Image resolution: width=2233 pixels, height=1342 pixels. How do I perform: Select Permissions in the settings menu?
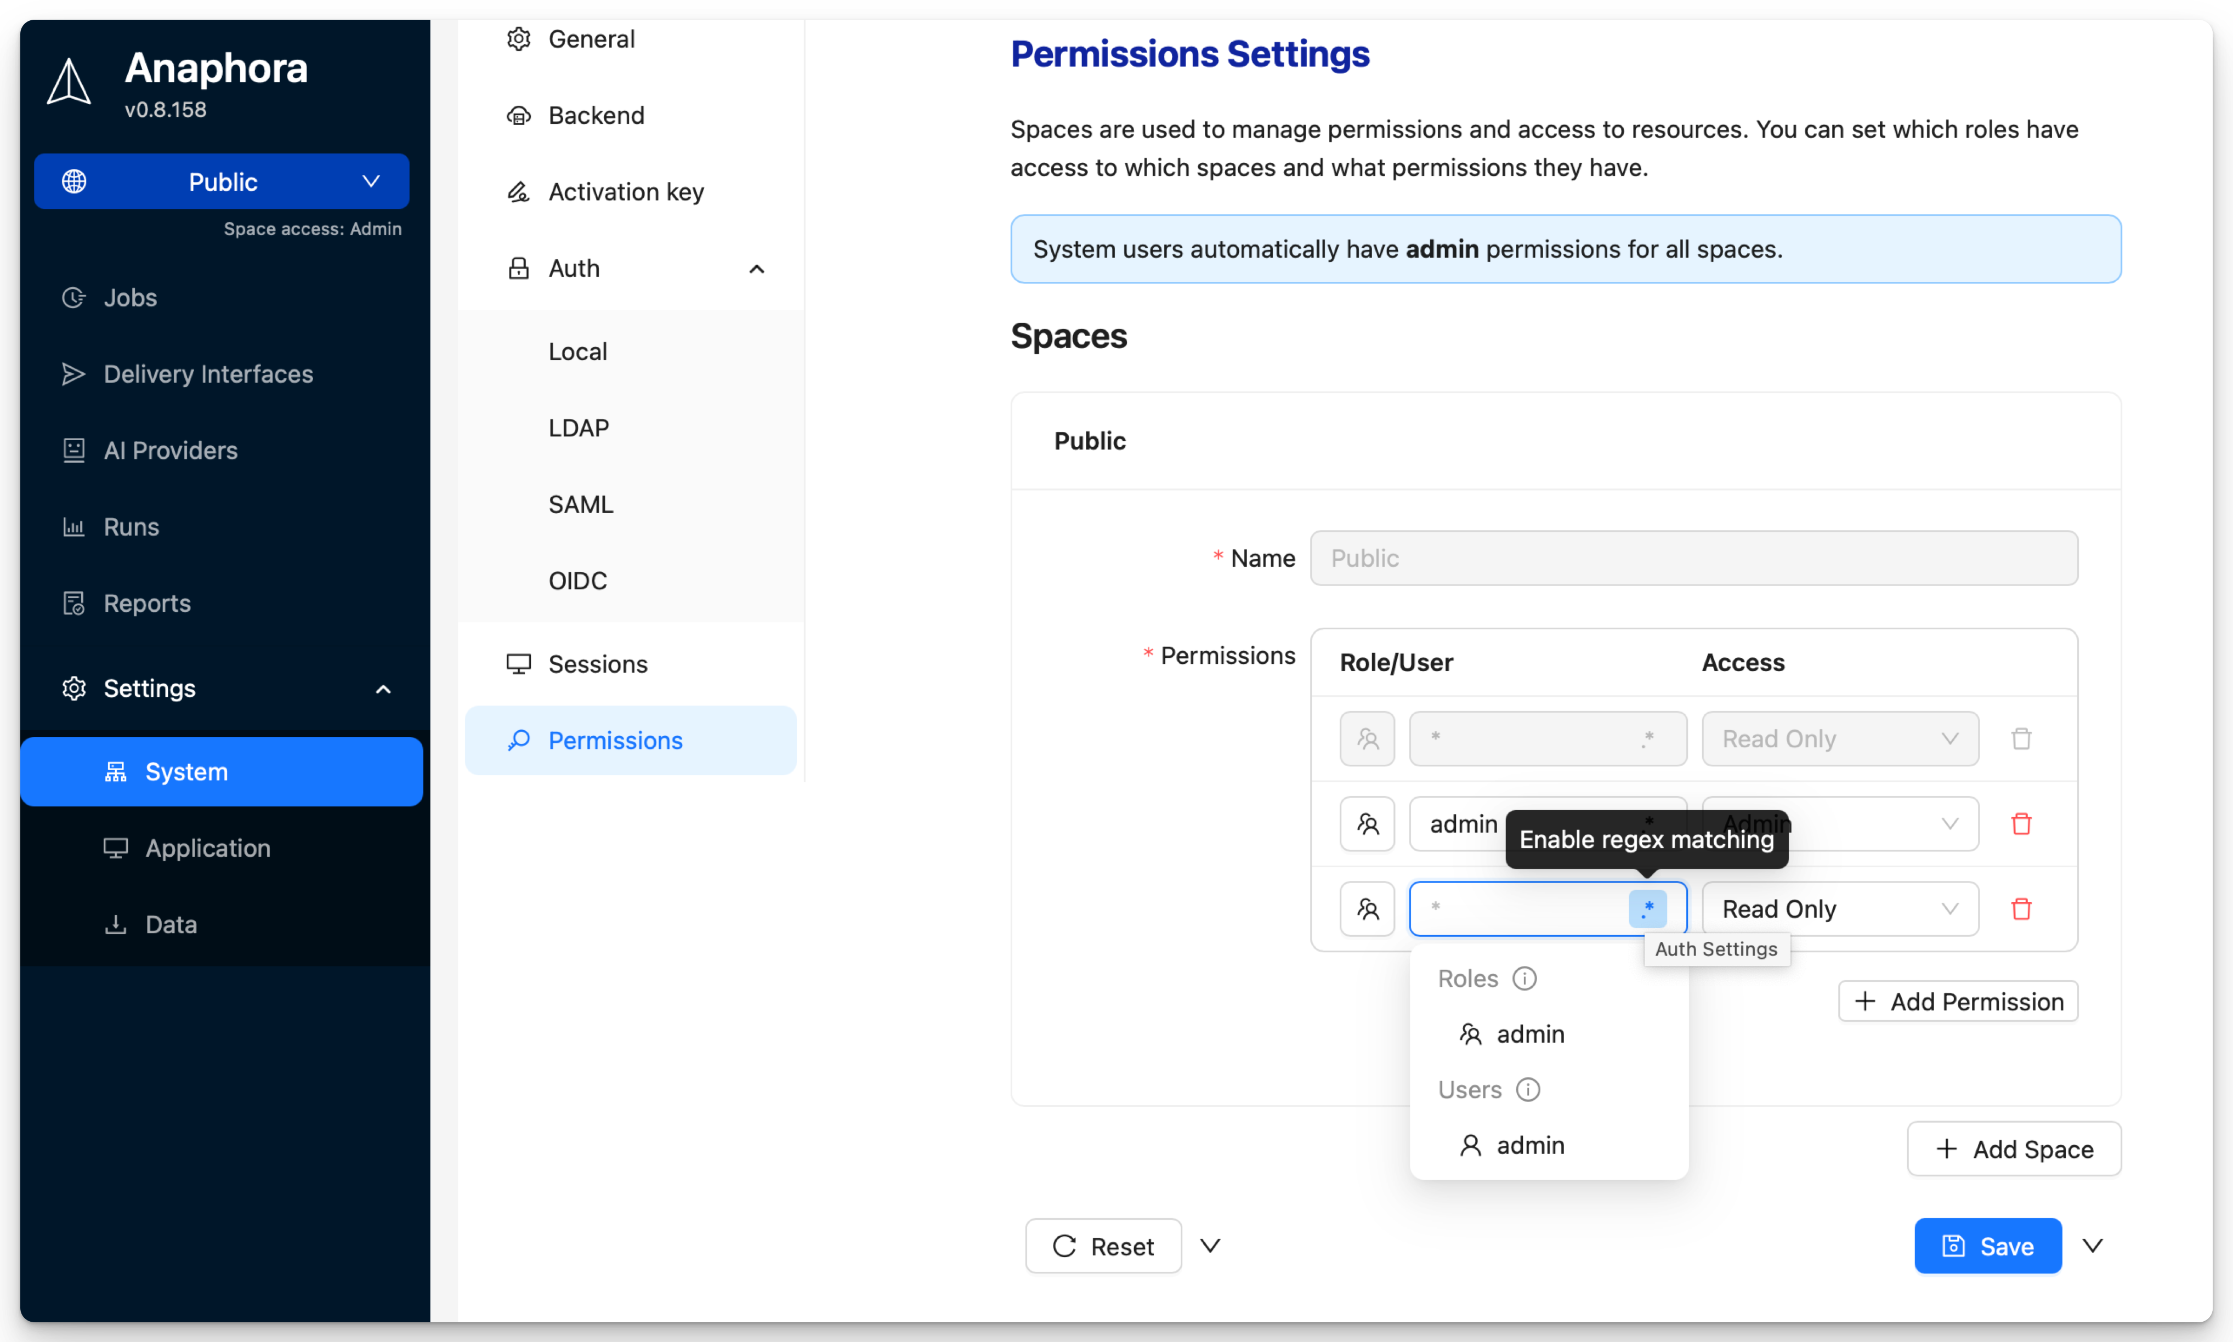coord(615,740)
